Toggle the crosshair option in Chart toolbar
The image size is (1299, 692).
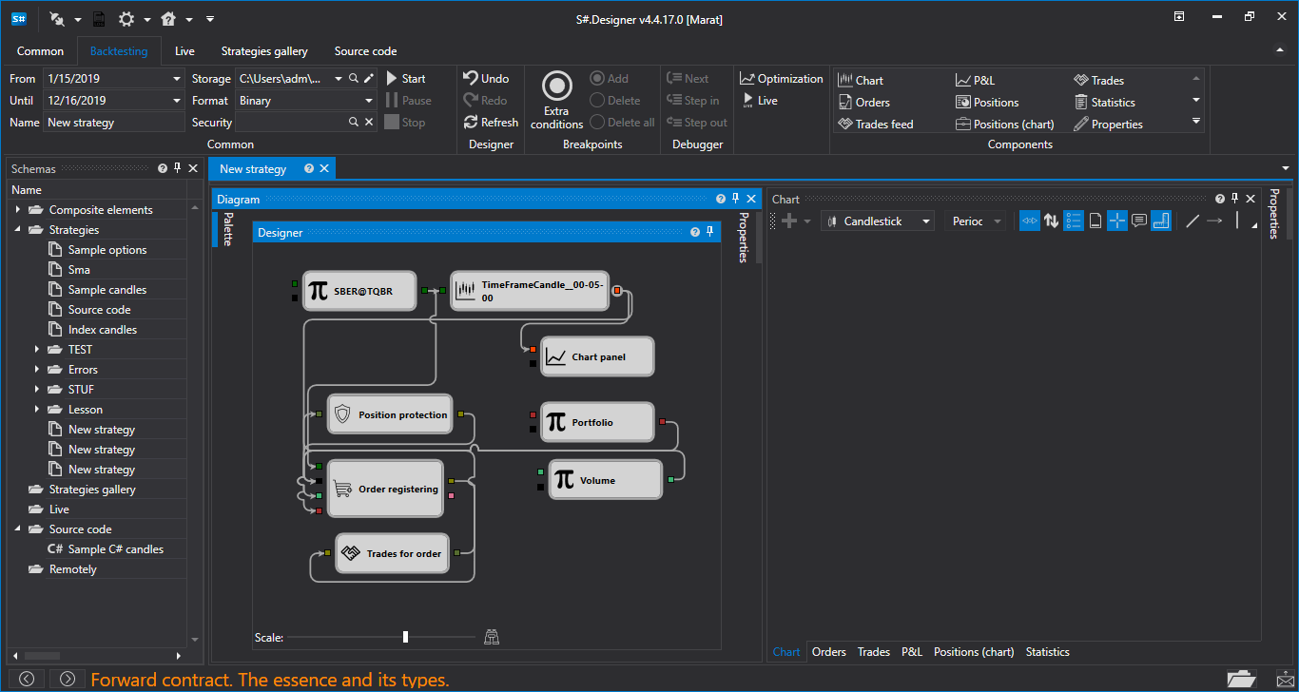[1117, 221]
